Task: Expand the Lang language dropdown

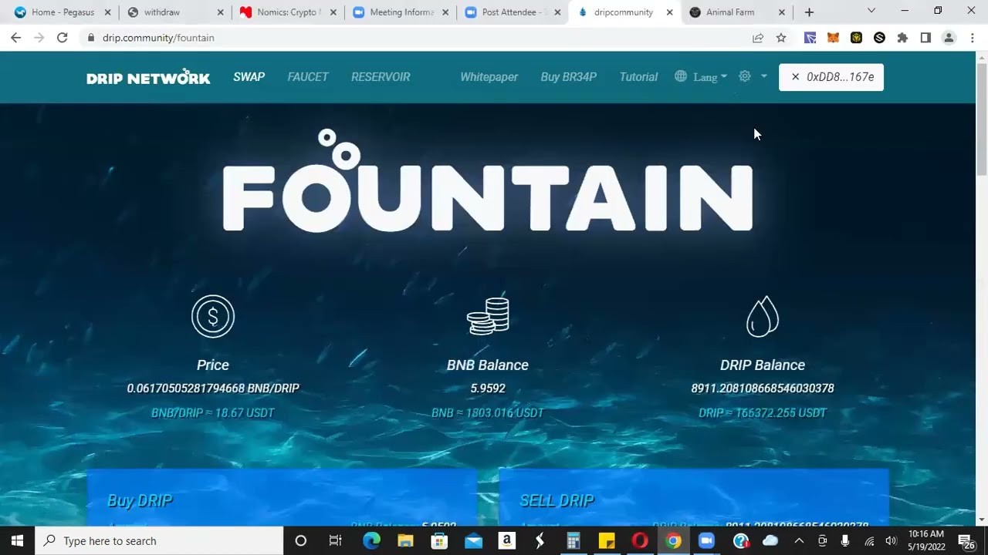Action: 701,76
